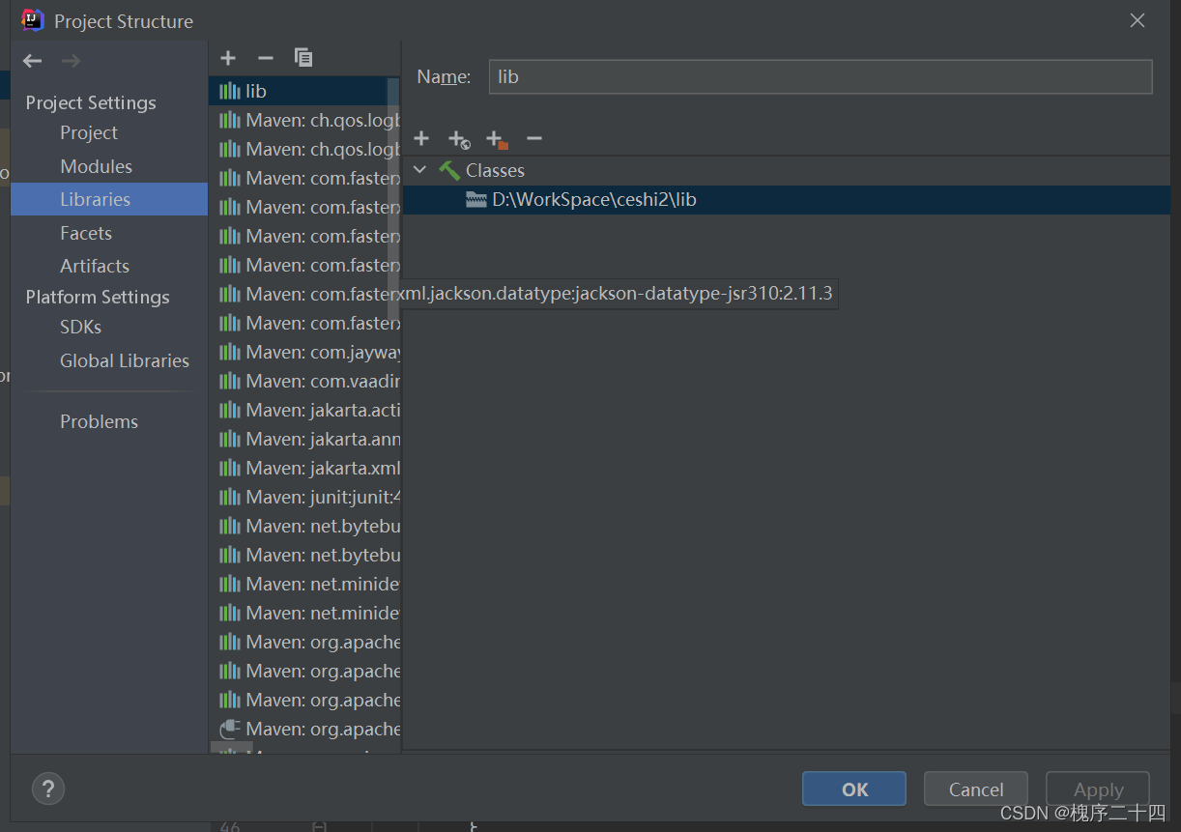Image resolution: width=1181 pixels, height=832 pixels.
Task: Click the library Name input field
Action: pyautogui.click(x=821, y=76)
